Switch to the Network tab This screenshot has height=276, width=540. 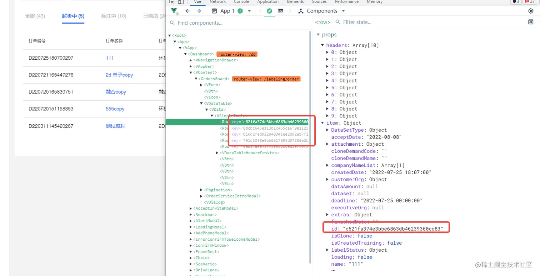(217, 2)
